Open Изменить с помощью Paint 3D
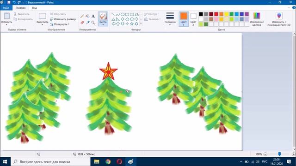The height and width of the screenshot is (166, 296). (x=279, y=19)
